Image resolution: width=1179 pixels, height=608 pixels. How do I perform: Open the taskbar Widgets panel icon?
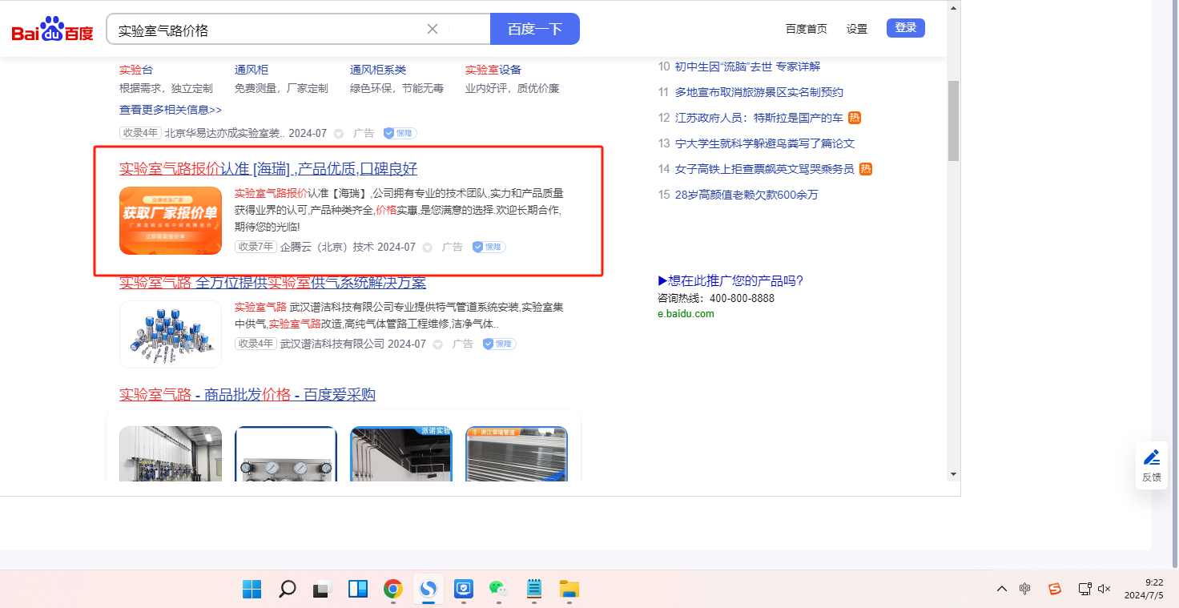(357, 590)
